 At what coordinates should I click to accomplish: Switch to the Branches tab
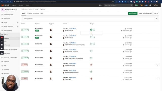36,13
